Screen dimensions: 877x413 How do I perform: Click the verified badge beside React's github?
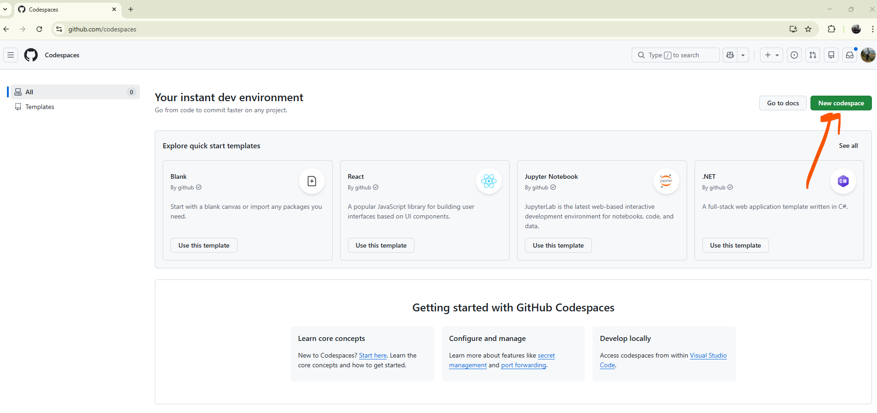376,187
